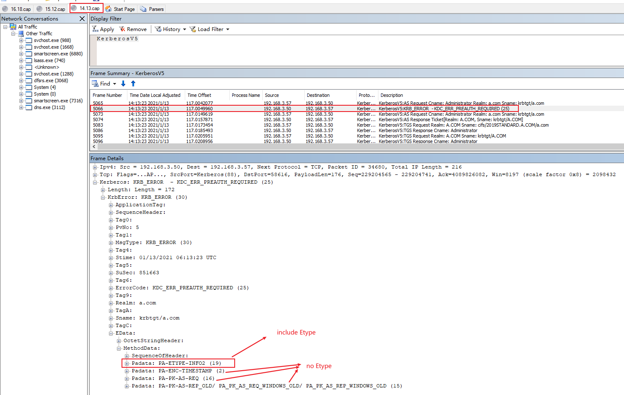
Task: Expand the Realm: a.com field
Action: tap(111, 303)
